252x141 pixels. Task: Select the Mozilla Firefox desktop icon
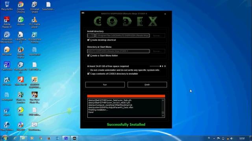coord(21,52)
